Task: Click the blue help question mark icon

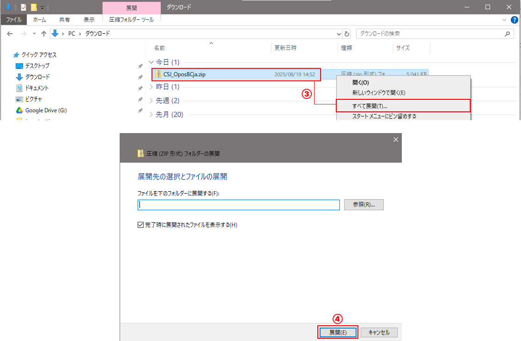Action: pos(514,20)
